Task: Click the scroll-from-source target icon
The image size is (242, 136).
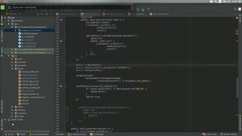Action: pyautogui.click(x=38, y=14)
